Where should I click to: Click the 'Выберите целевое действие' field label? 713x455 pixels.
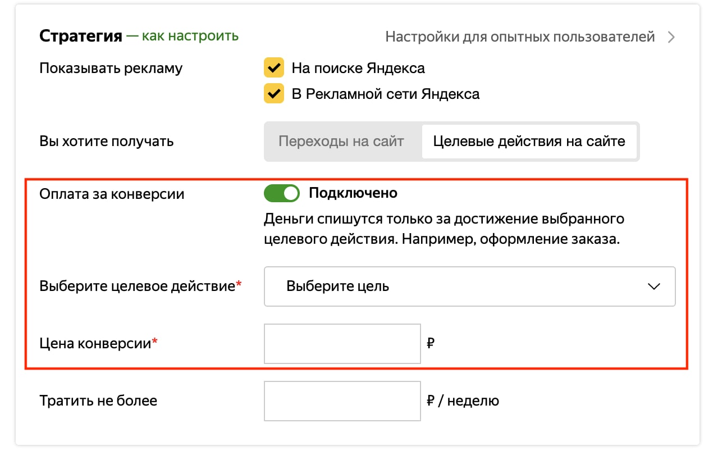coord(137,286)
